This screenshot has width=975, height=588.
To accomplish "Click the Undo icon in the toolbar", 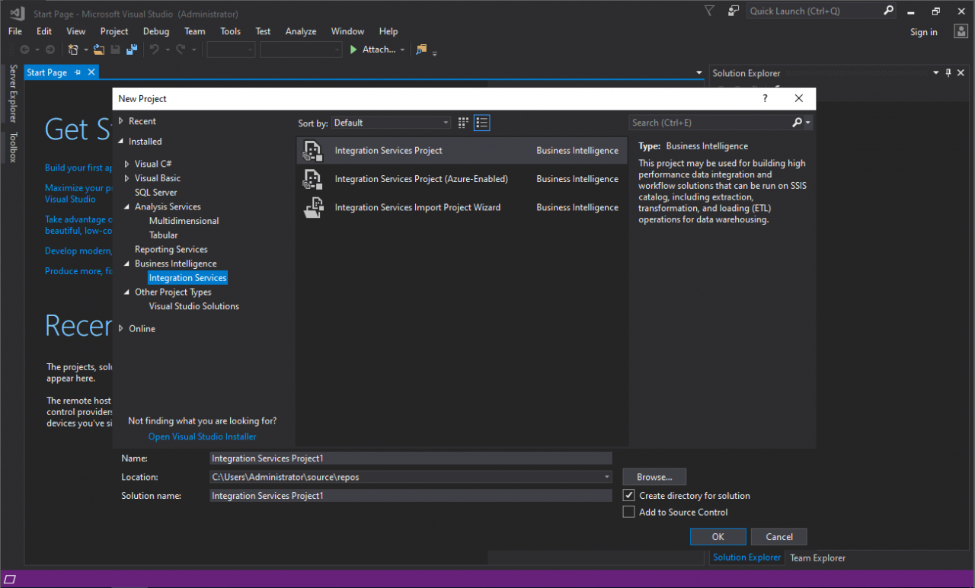I will tap(155, 49).
